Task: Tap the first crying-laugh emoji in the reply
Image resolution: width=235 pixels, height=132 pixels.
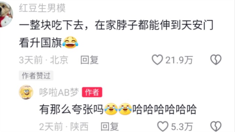Action: pos(111,109)
